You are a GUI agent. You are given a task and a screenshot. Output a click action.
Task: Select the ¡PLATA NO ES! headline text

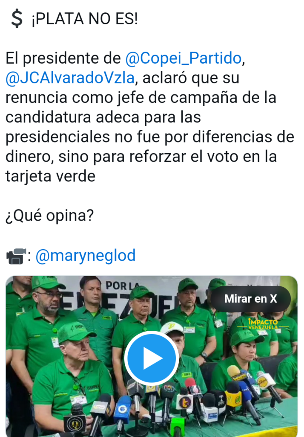[x=85, y=19]
